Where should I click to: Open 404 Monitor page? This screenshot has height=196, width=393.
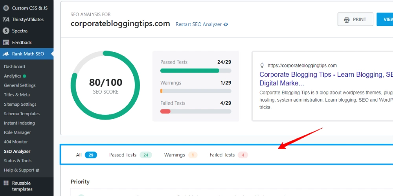pos(16,142)
